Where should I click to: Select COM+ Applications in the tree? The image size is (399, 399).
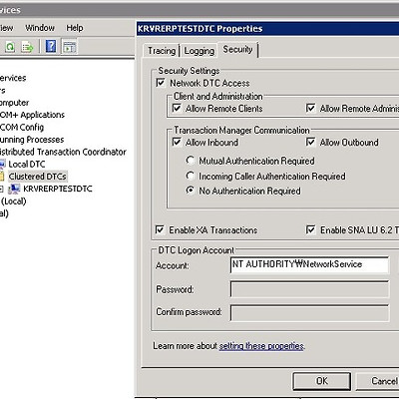(x=32, y=115)
